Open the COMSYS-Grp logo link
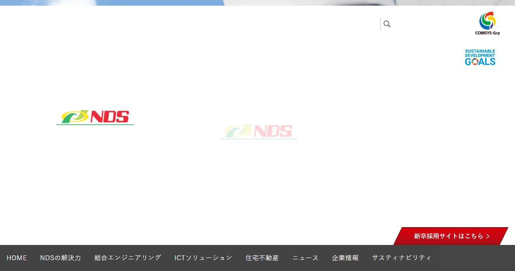Screen dimensions: 515x271 tap(488, 23)
